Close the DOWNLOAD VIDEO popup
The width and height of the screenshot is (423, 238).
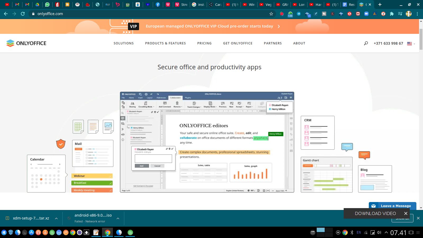[x=406, y=213]
